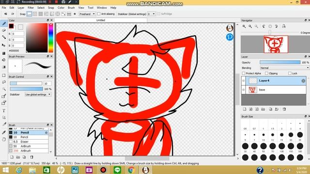Select the Text tool
Image resolution: width=310 pixels, height=174 pixels.
(x=4, y=111)
